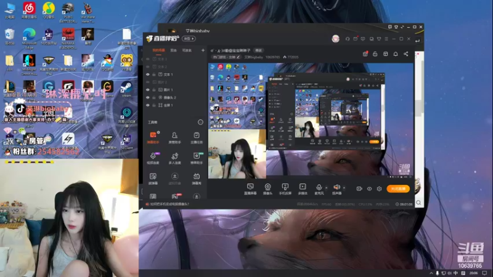
Task: Open the Steam desktop shortcut
Action: 127,89
